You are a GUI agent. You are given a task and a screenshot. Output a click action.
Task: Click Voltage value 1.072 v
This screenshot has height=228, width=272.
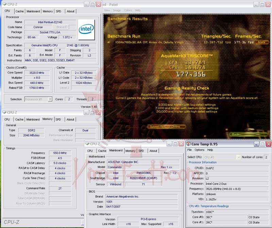(67, 37)
